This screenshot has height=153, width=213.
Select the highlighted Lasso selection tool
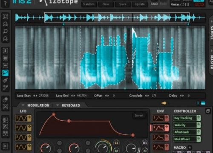tap(6, 73)
